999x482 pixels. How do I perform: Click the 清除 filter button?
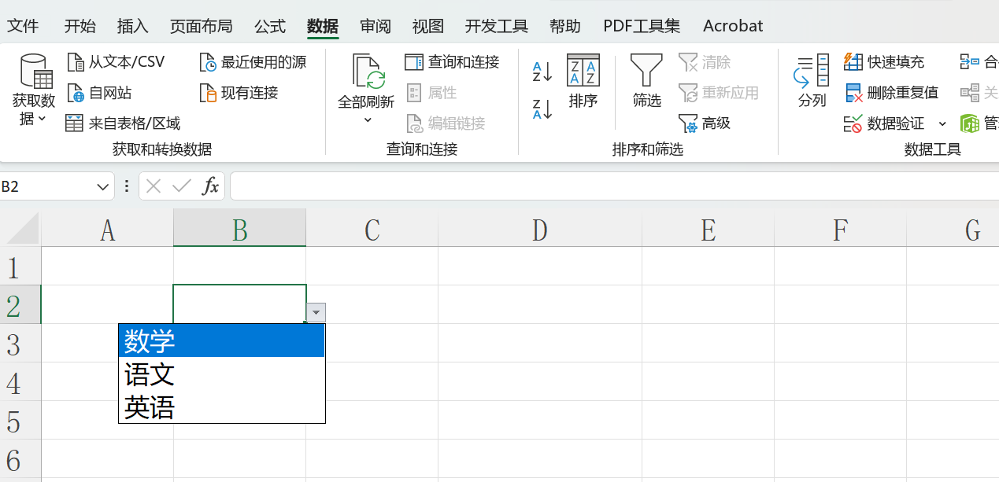[x=705, y=62]
